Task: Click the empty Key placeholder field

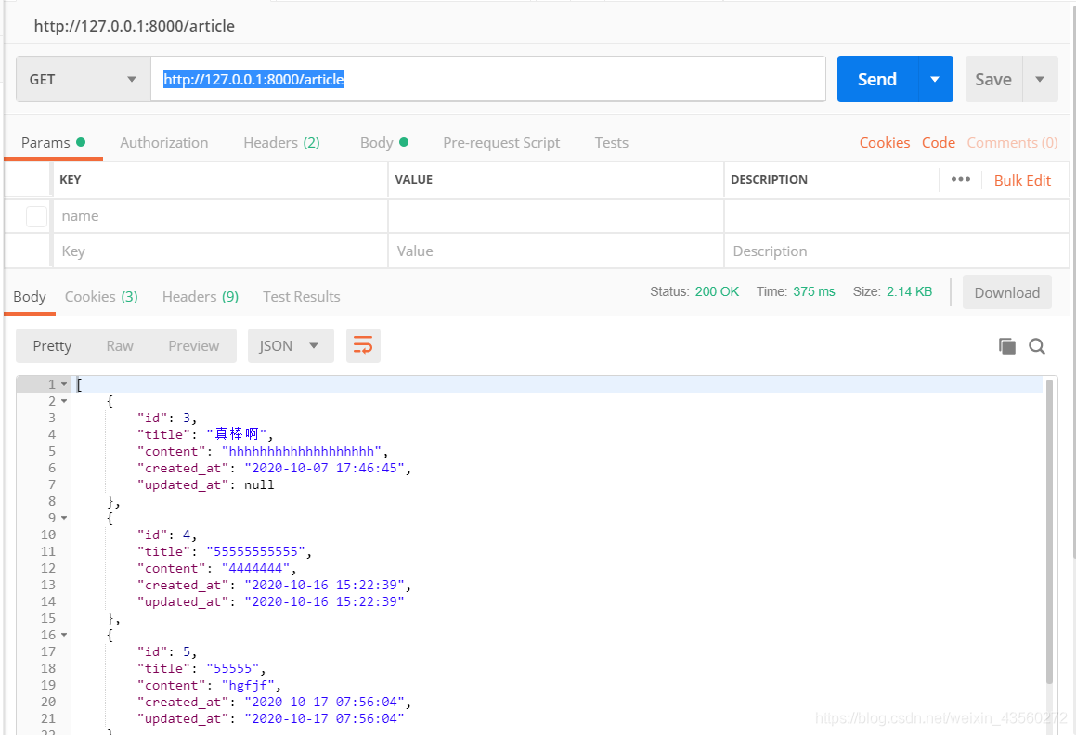Action: pyautogui.click(x=220, y=251)
